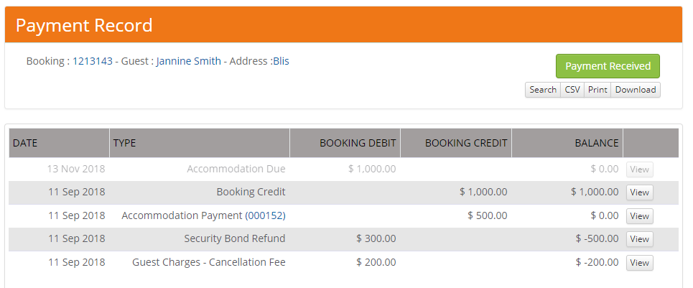
Task: Click the BOOKING CREDIT column header
Action: (466, 143)
